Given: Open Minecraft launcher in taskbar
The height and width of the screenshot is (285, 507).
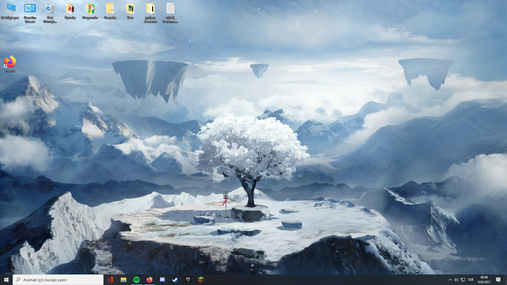Looking at the screenshot, I should pyautogui.click(x=201, y=280).
